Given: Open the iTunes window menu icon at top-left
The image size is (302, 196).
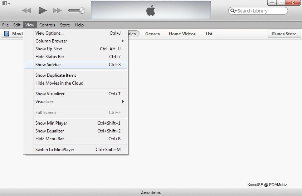Looking at the screenshot, I should [6, 3].
